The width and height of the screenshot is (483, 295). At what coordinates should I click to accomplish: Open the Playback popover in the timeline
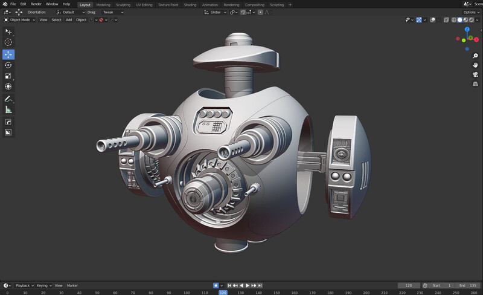pos(23,285)
